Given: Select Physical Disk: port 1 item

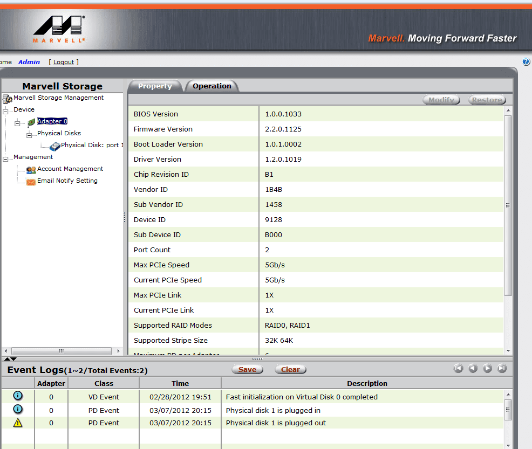Looking at the screenshot, I should (92, 145).
